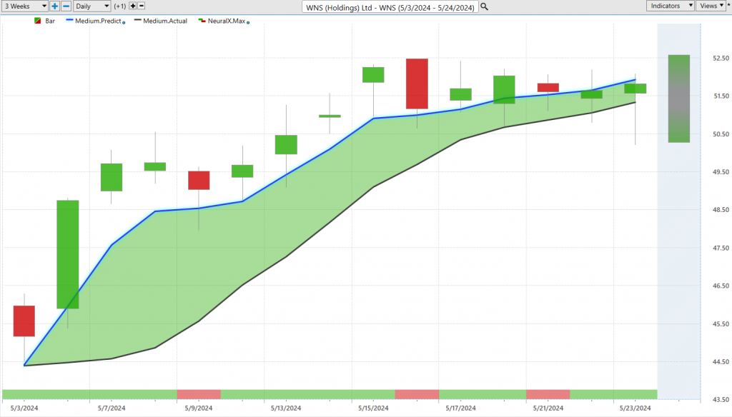Expand the Indicators dropdown
This screenshot has width=732, height=417.
671,6
